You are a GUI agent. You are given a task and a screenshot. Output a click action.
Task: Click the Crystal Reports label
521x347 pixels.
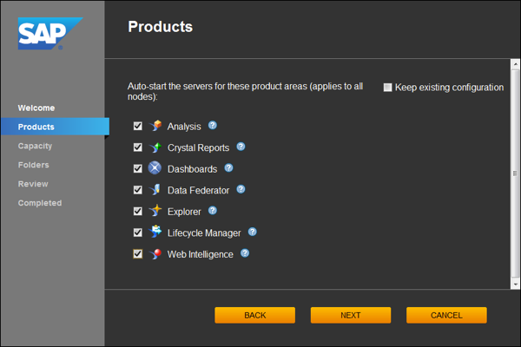[x=198, y=147]
